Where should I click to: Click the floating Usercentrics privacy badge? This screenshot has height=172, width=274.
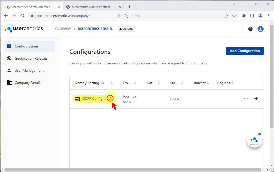point(255,140)
